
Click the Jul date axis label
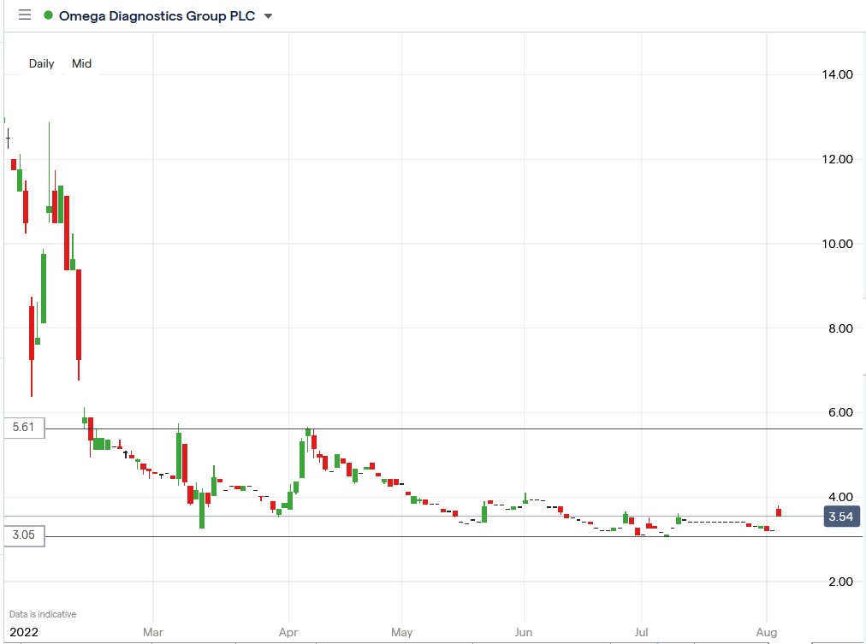(x=641, y=632)
